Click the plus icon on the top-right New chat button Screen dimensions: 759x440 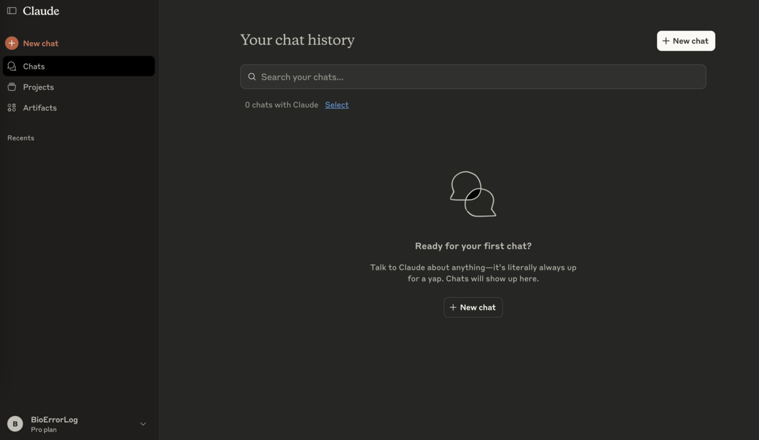pyautogui.click(x=667, y=40)
